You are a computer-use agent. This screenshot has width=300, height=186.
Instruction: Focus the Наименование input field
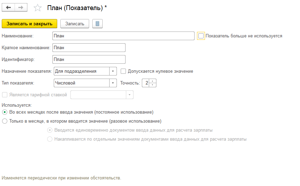click(x=123, y=36)
